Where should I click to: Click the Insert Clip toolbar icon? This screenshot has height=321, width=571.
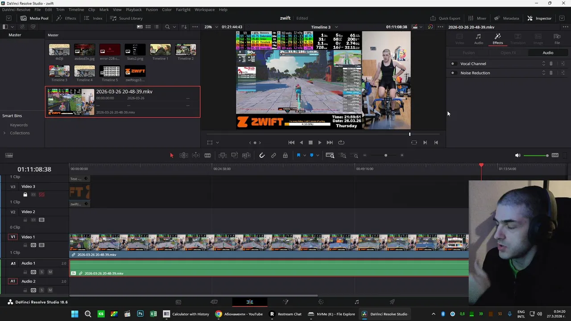pyautogui.click(x=223, y=155)
